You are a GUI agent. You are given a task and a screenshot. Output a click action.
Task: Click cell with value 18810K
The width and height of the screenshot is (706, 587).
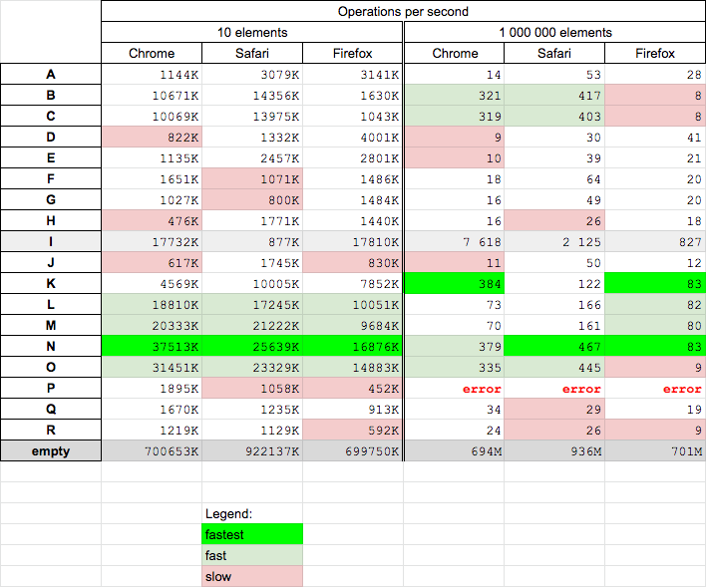pos(152,304)
